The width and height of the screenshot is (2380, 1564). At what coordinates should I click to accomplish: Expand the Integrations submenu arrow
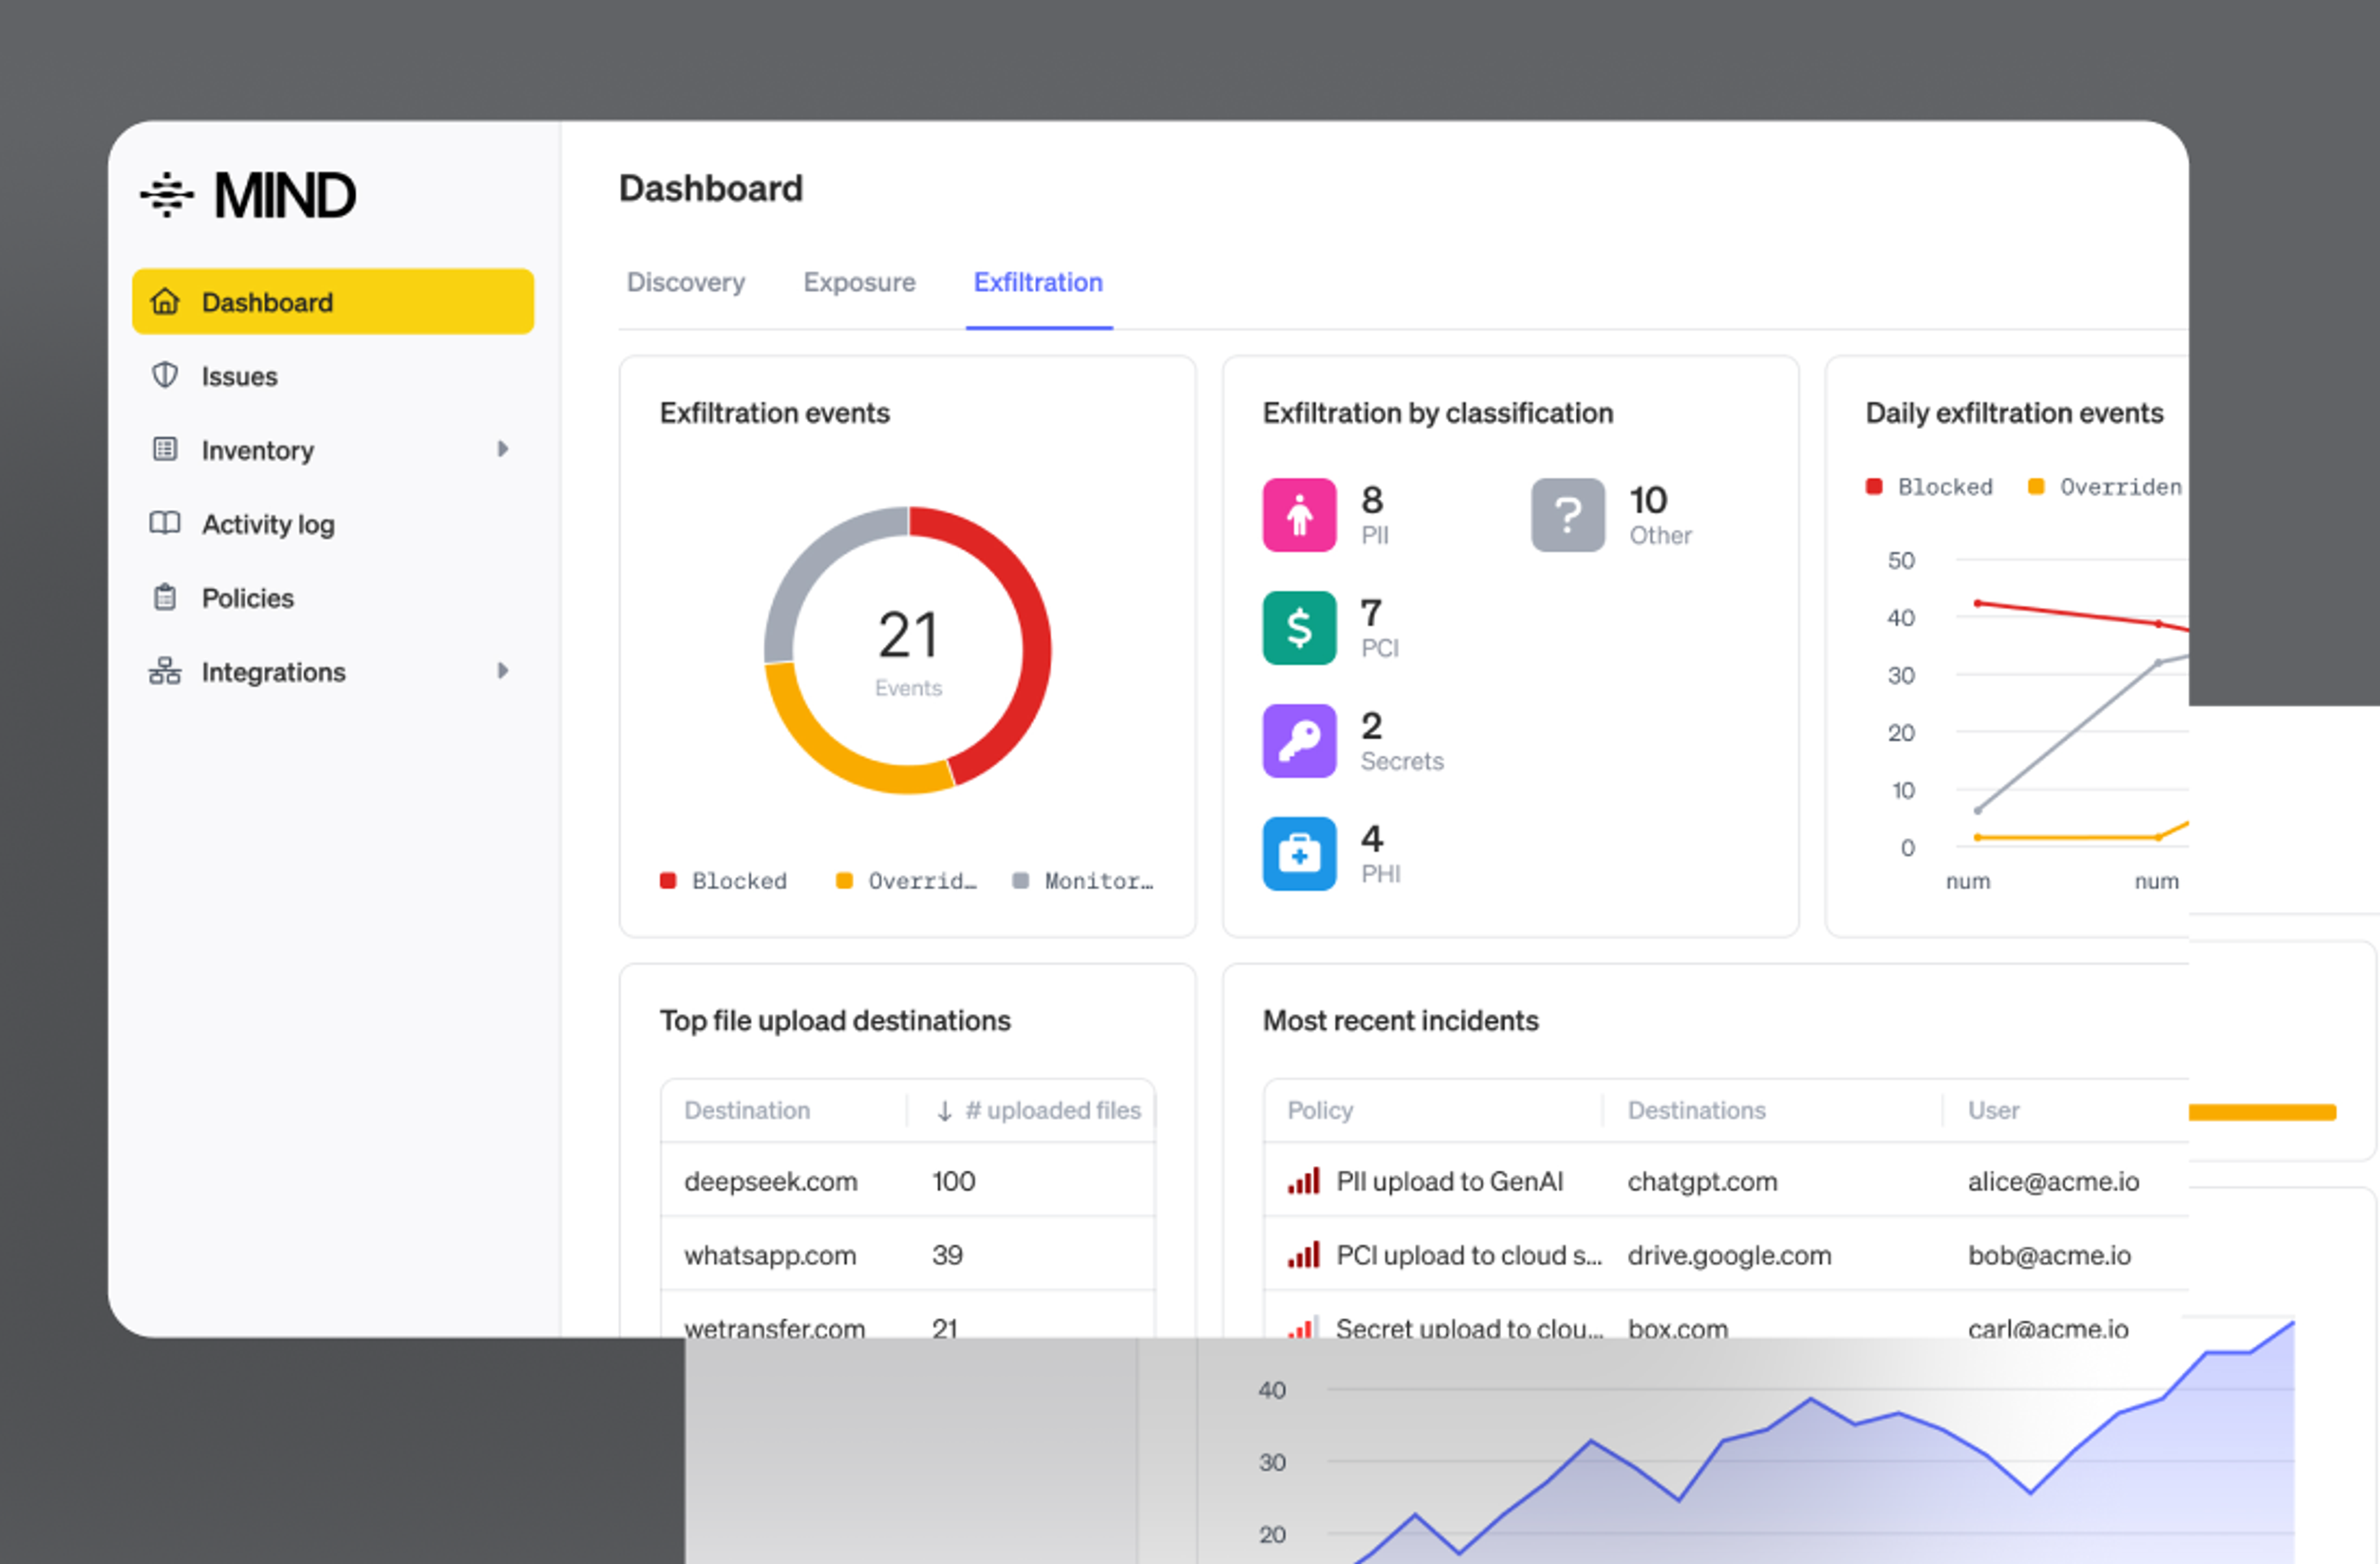click(503, 671)
